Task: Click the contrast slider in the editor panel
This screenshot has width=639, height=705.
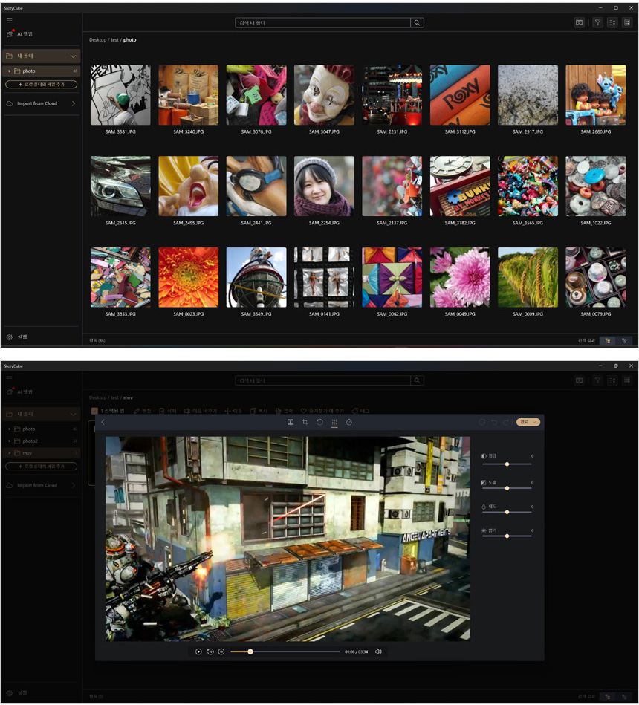Action: pos(507,464)
